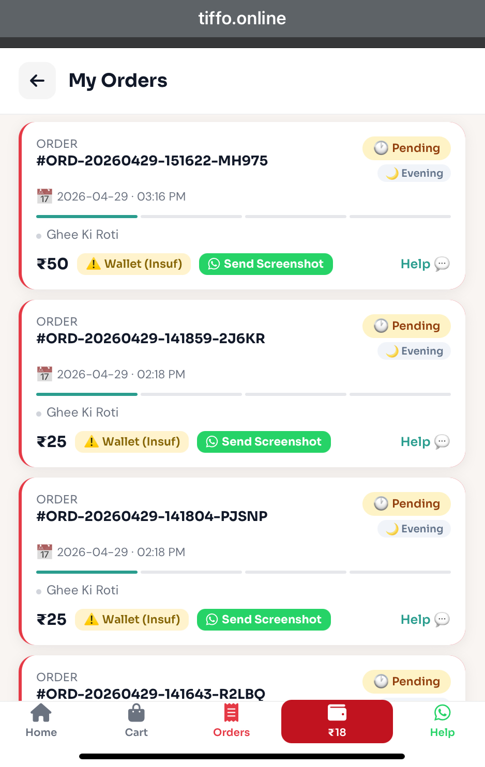Tap Wallet (Insuf) badge on order 2J6KR

[x=132, y=442]
